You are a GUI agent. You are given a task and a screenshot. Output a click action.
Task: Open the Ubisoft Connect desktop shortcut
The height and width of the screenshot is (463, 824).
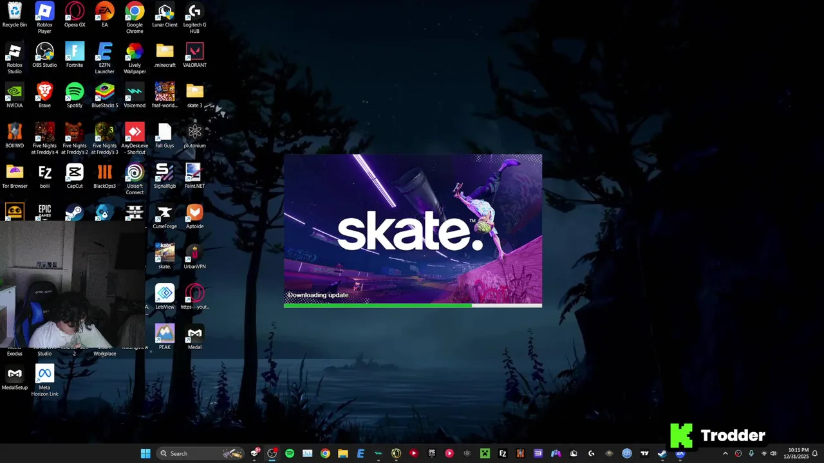pos(135,179)
